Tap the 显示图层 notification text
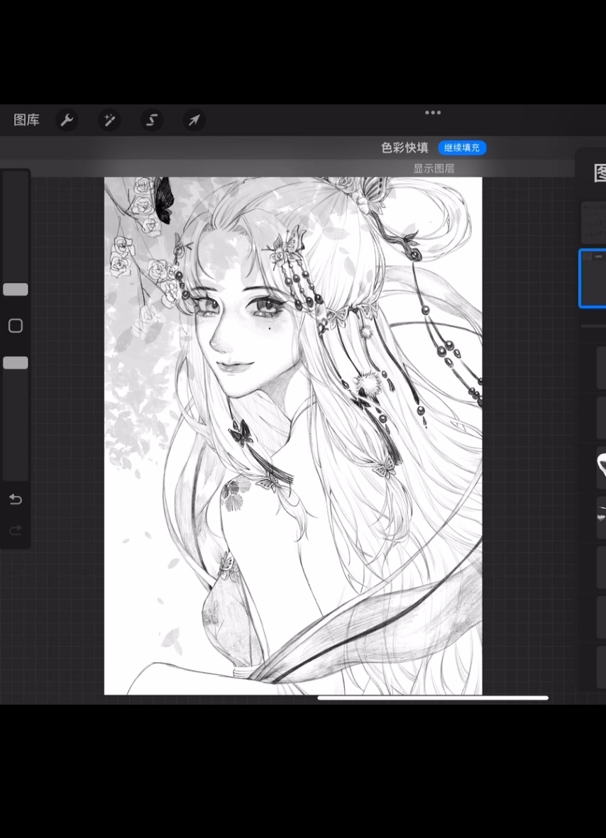This screenshot has width=606, height=838. 434,169
